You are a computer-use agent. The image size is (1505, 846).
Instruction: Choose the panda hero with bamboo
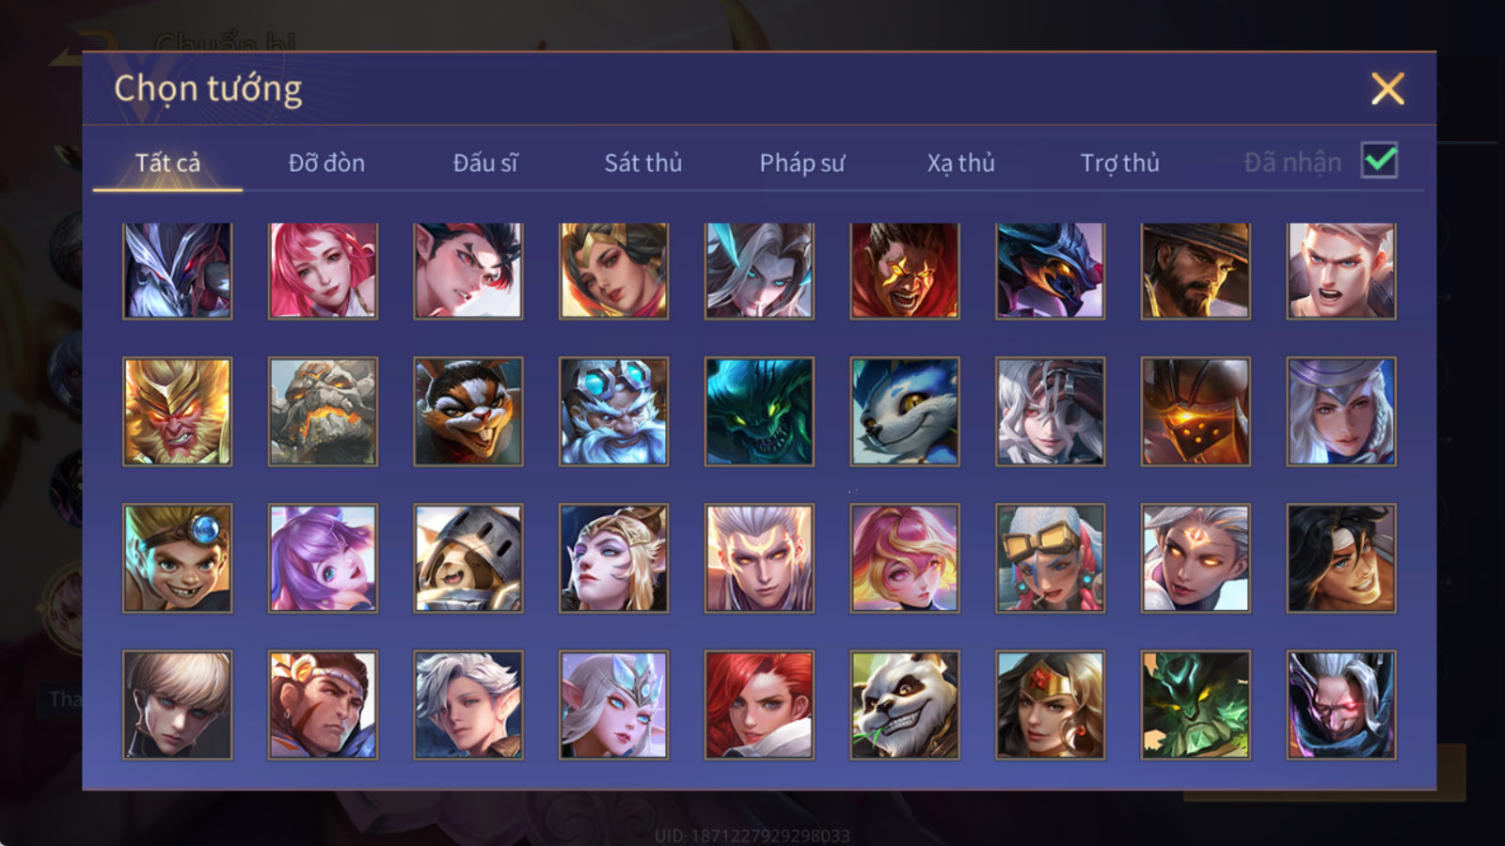pyautogui.click(x=905, y=705)
